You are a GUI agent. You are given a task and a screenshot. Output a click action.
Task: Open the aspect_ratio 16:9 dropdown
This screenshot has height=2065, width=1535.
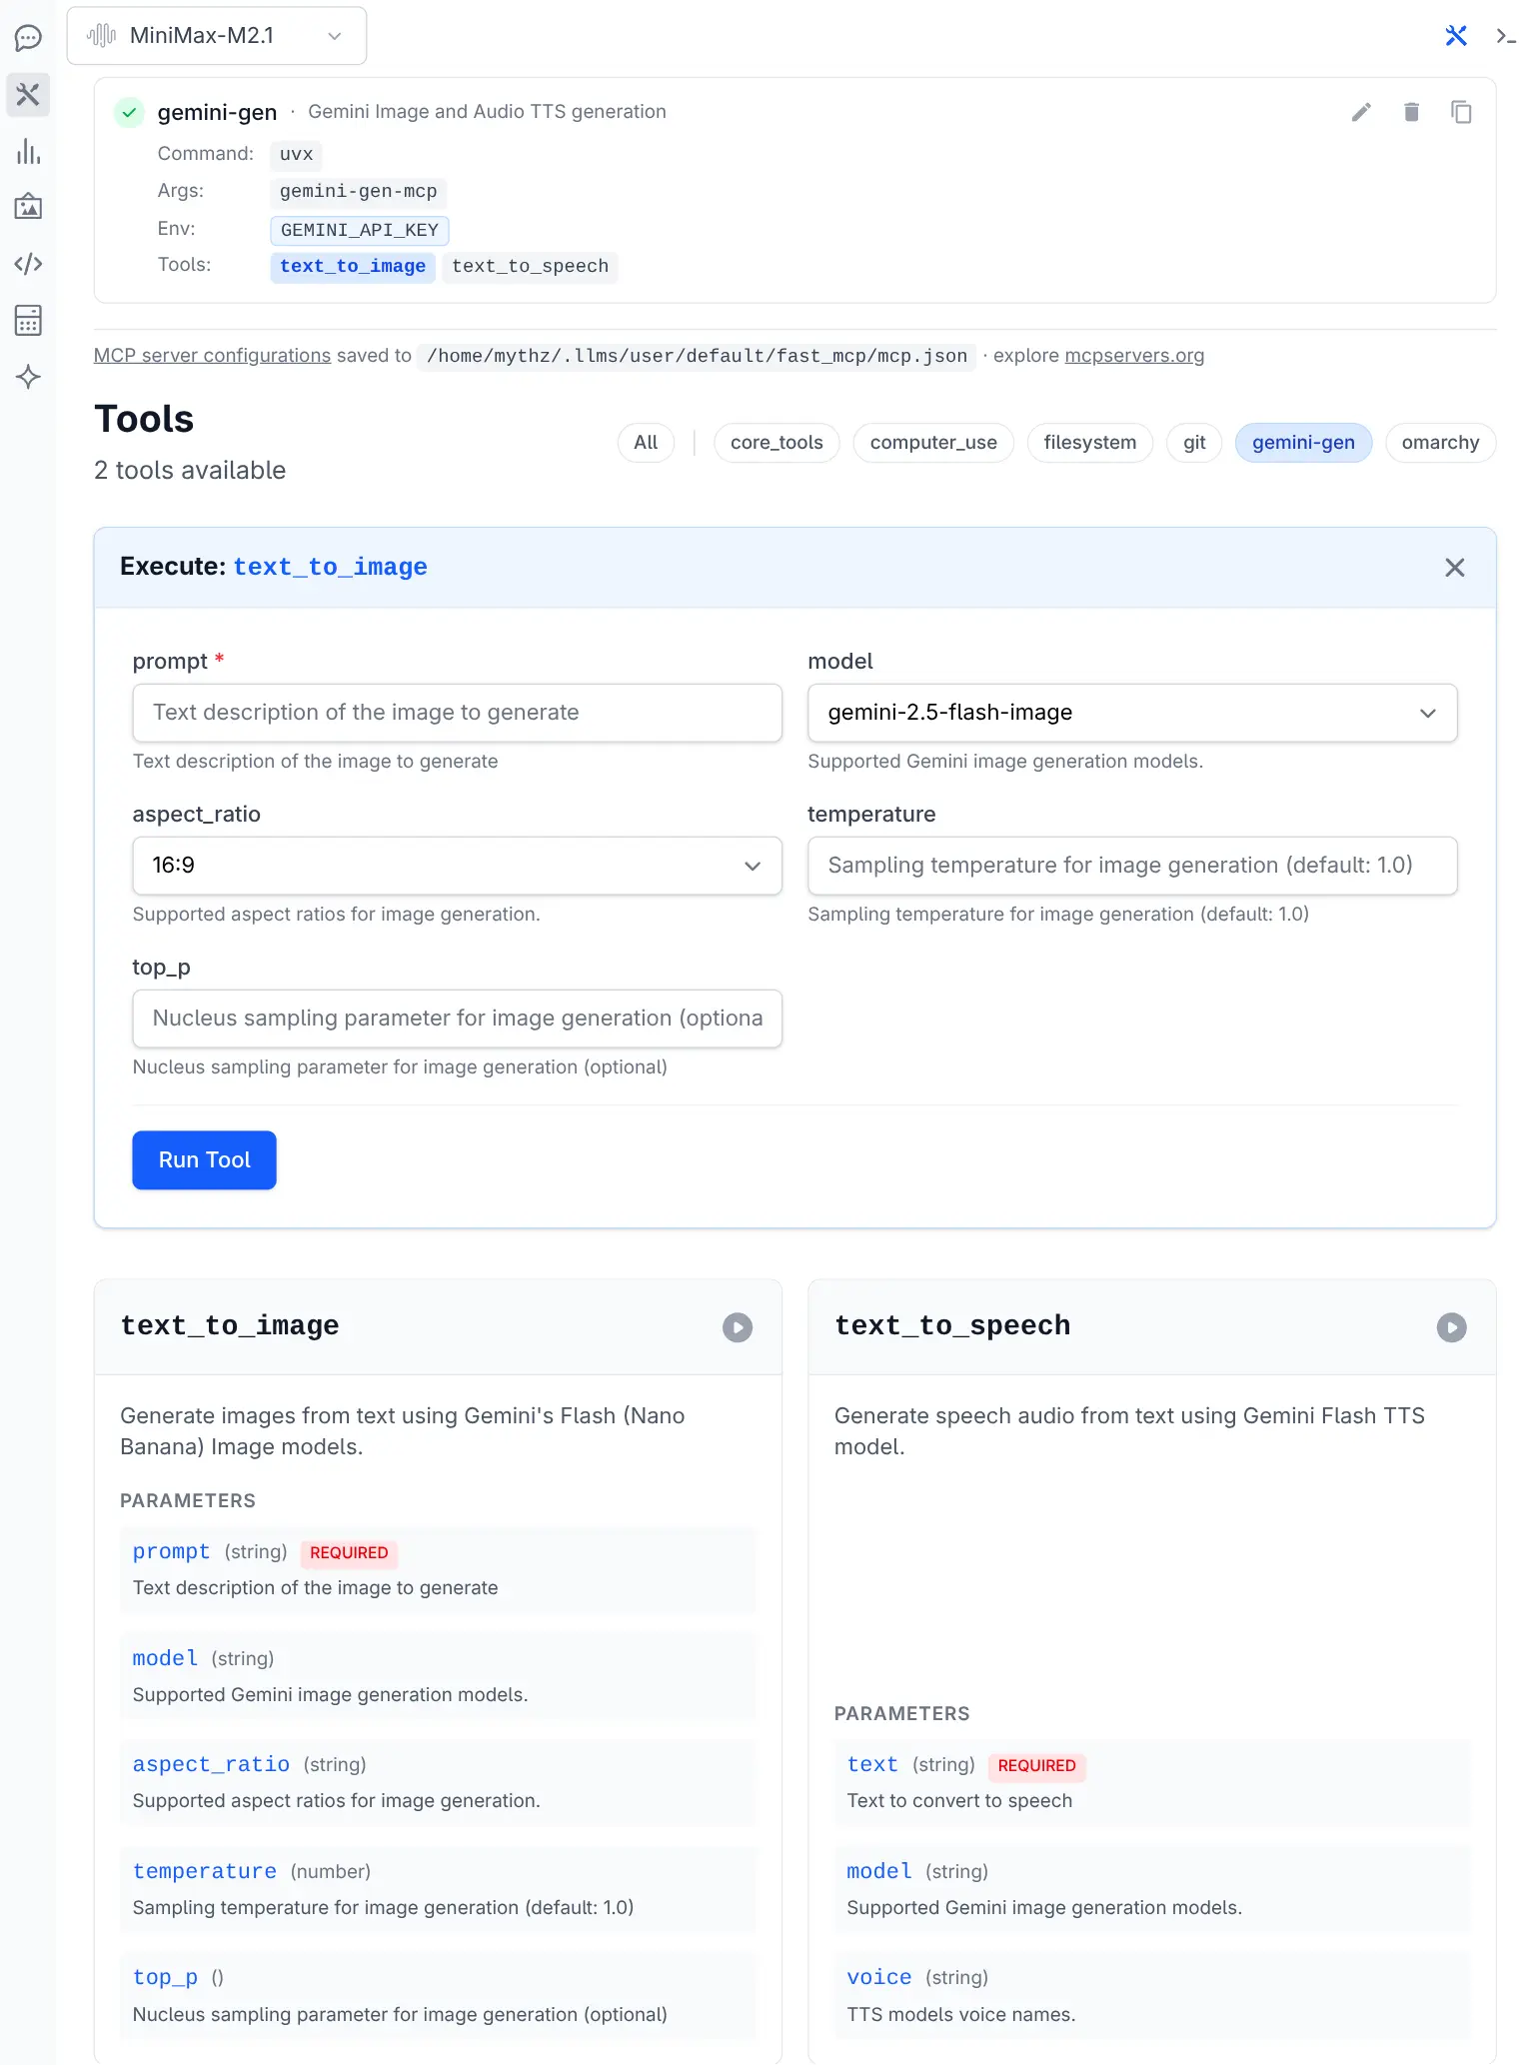(x=457, y=866)
